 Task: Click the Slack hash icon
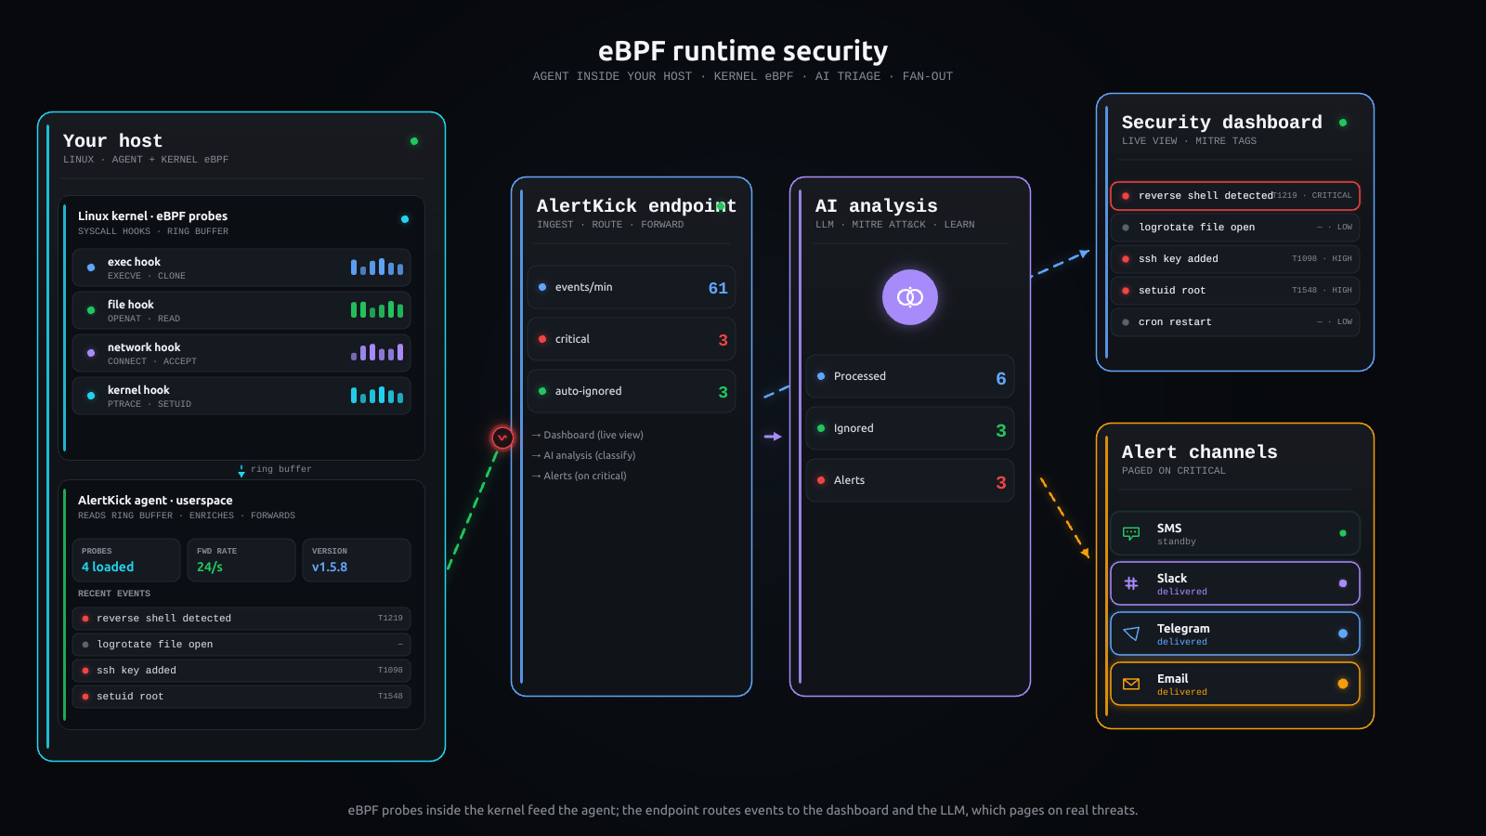(x=1131, y=583)
